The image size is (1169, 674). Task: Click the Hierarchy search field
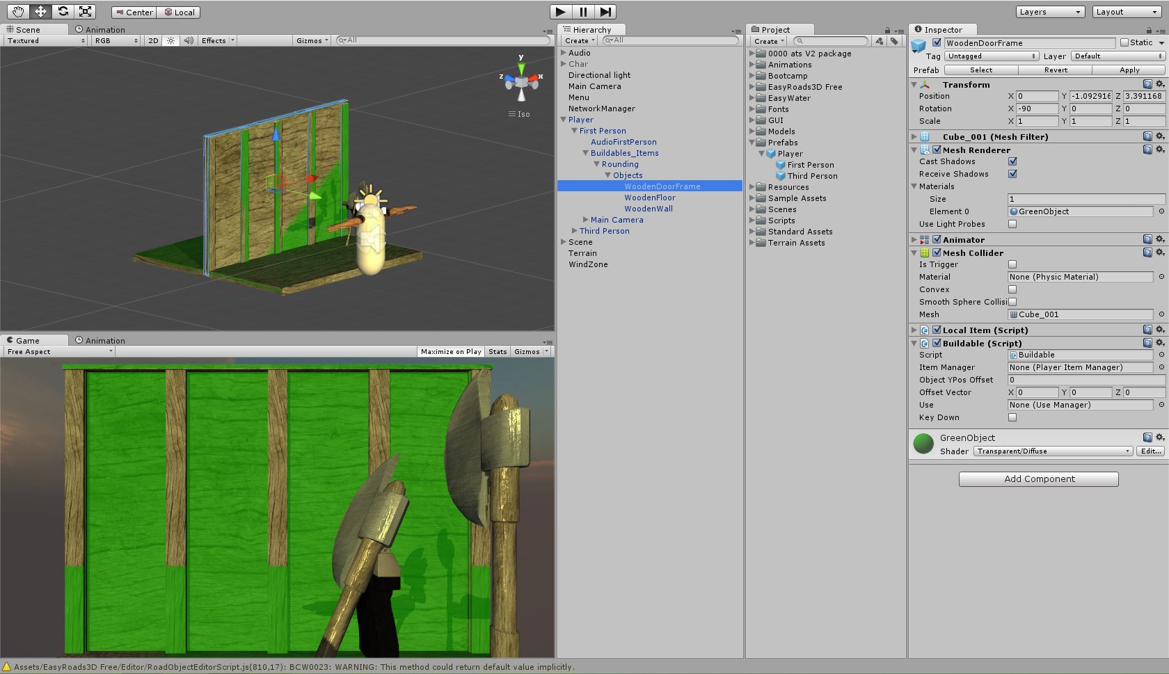point(671,40)
